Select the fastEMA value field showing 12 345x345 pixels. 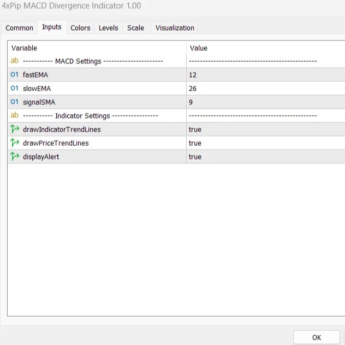click(193, 75)
